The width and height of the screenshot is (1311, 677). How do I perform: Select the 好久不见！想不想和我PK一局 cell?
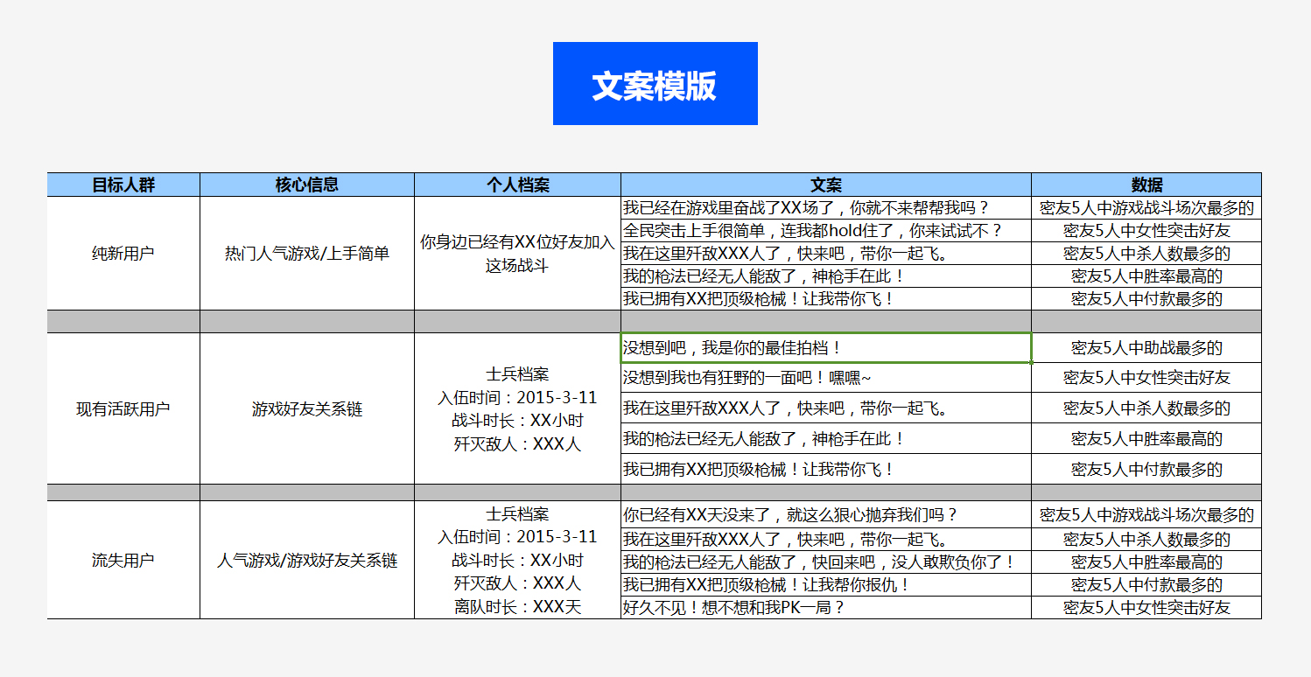point(825,607)
